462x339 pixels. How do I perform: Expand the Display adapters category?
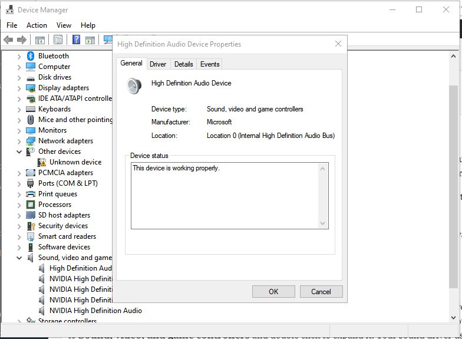[19, 88]
